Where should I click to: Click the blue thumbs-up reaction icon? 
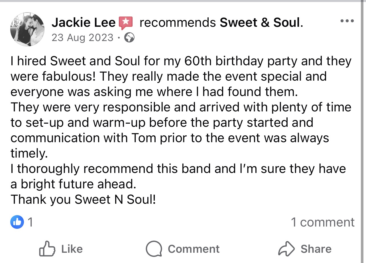(17, 223)
